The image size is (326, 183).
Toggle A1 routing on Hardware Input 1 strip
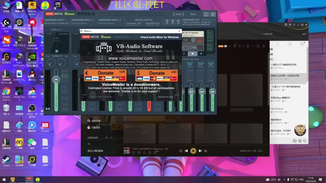(x=65, y=71)
